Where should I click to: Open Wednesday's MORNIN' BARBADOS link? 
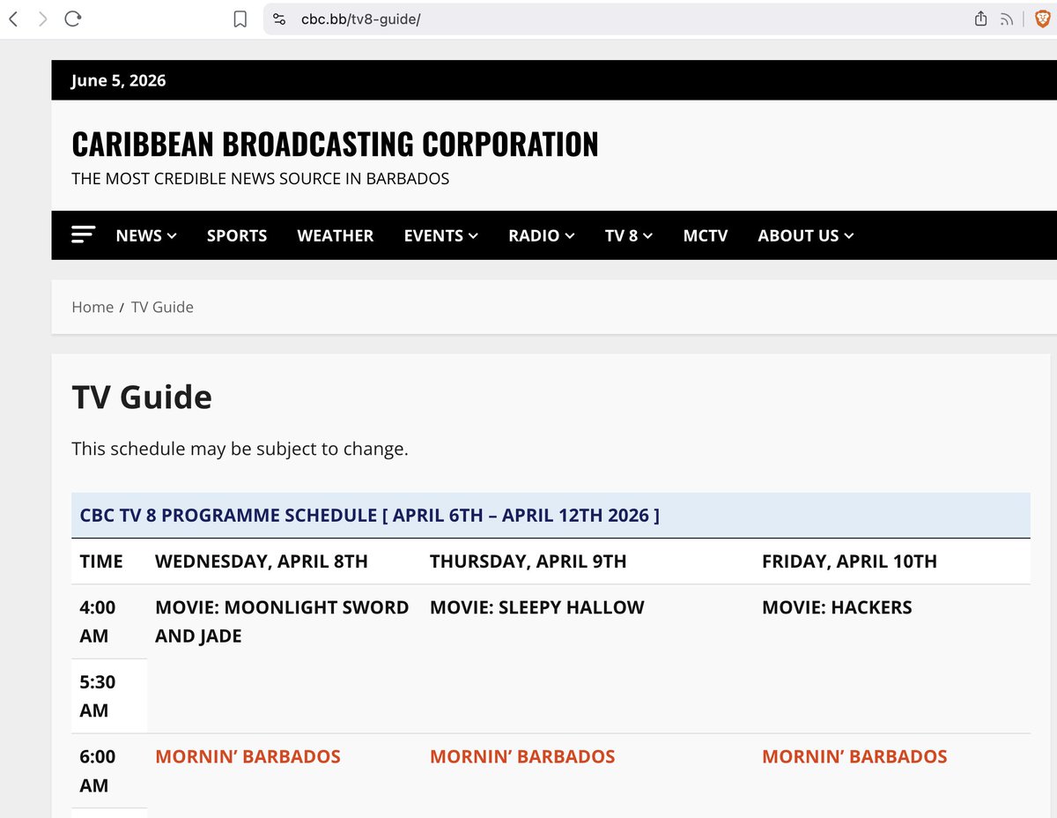tap(248, 756)
